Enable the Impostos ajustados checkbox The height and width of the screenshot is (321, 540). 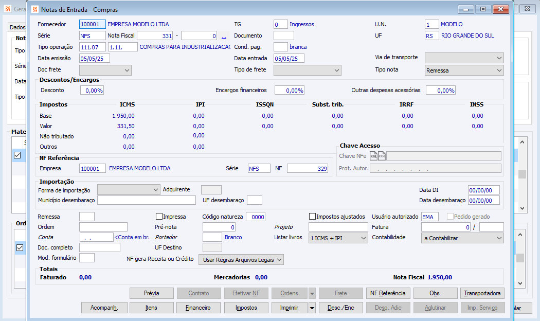coord(313,217)
